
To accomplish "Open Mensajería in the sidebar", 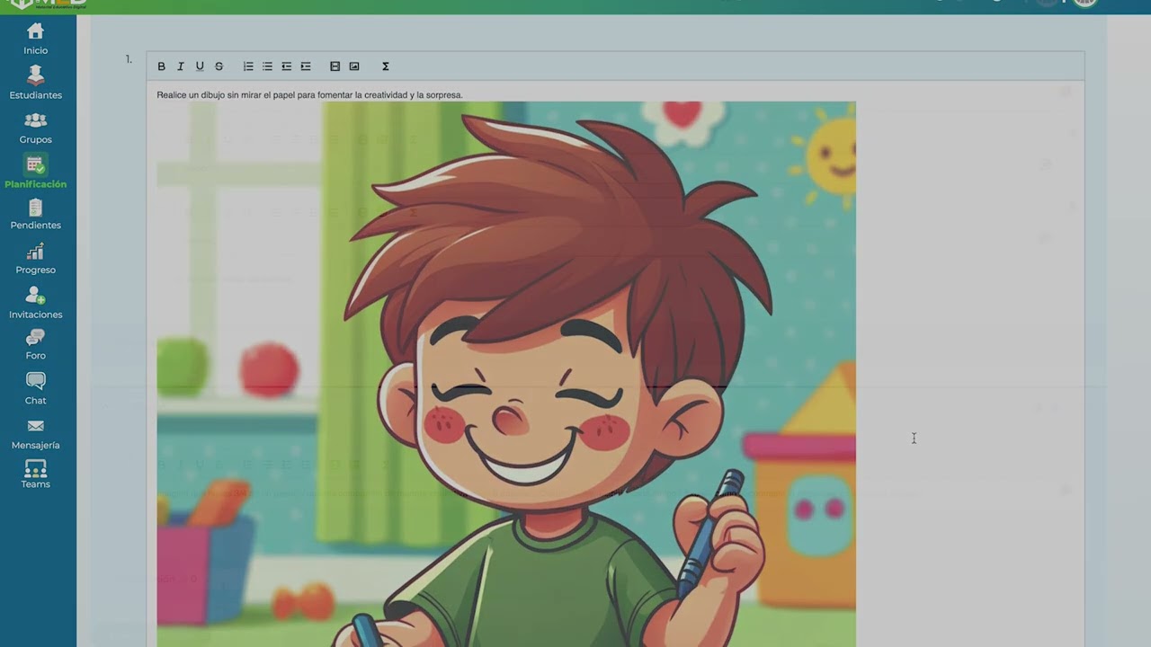I will [x=36, y=434].
